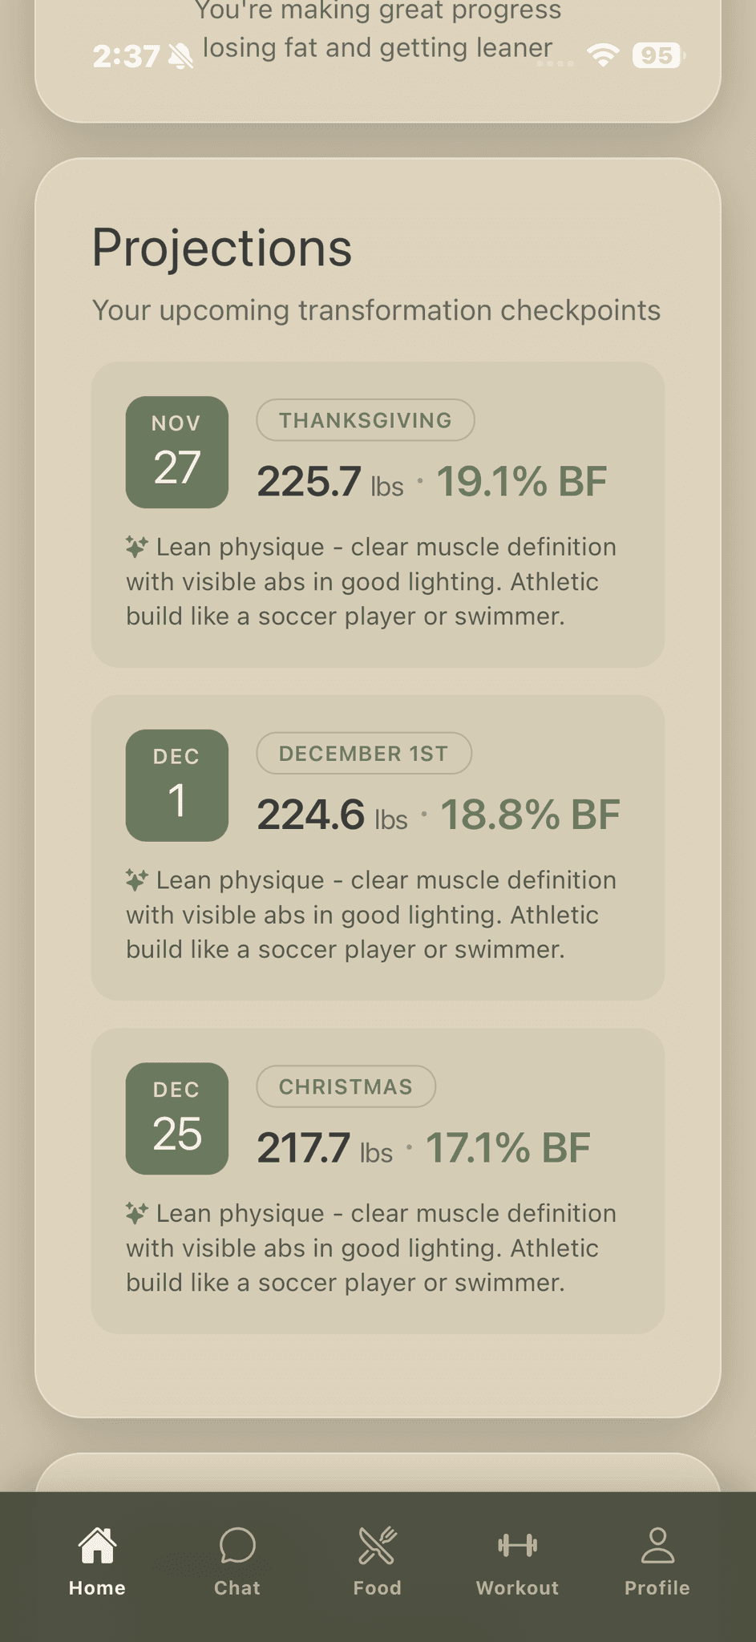Image resolution: width=756 pixels, height=1642 pixels.
Task: Select the CHRISTMAS tag pill
Action: (346, 1086)
